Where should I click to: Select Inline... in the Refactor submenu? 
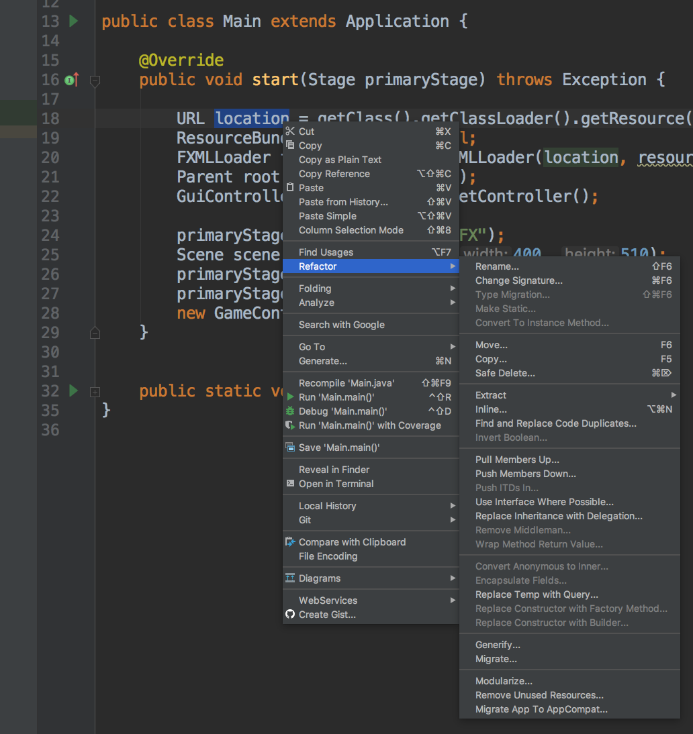(x=569, y=409)
